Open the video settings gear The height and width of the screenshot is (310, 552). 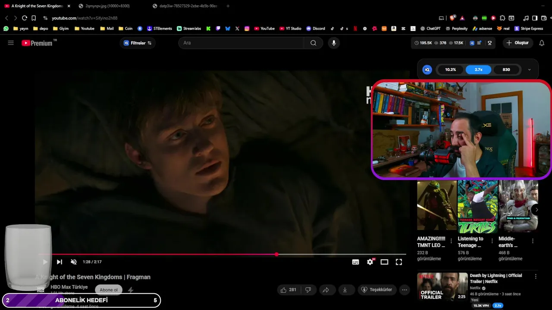(x=370, y=262)
